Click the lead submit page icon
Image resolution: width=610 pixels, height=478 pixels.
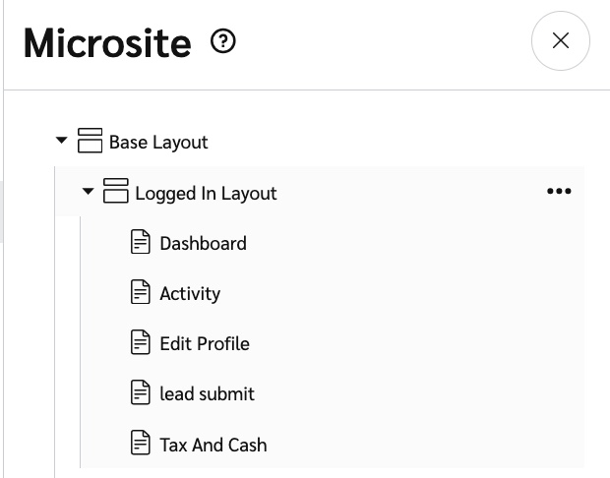pyautogui.click(x=142, y=392)
